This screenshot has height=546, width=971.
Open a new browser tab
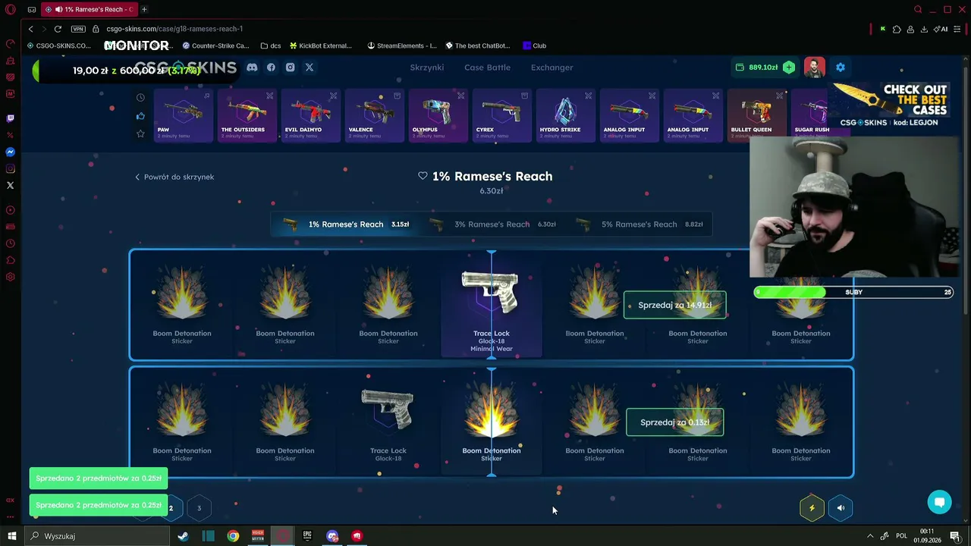(144, 9)
